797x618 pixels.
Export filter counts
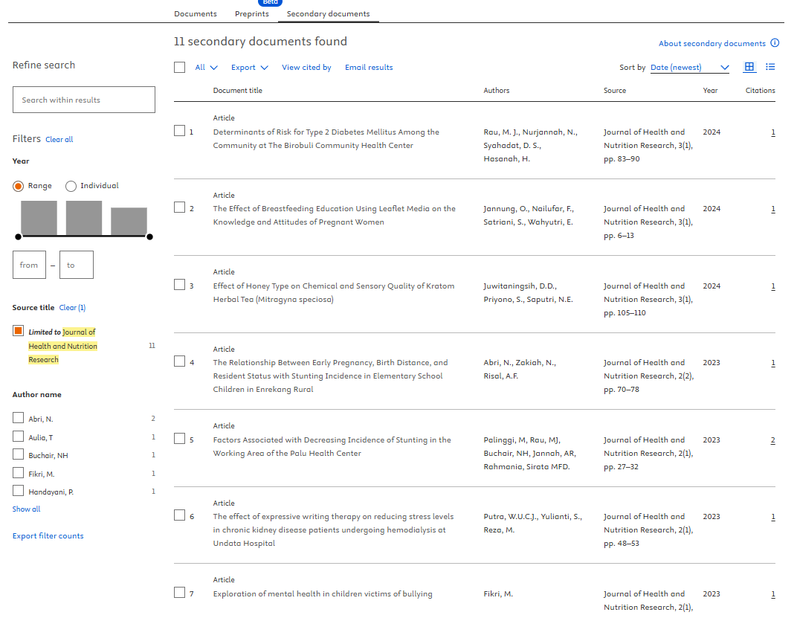tap(48, 535)
